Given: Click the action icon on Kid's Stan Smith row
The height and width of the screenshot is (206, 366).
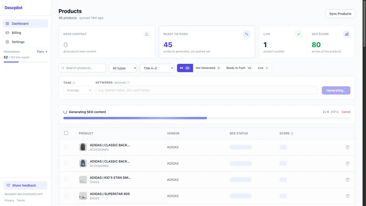Looking at the screenshot, I should [x=348, y=179].
